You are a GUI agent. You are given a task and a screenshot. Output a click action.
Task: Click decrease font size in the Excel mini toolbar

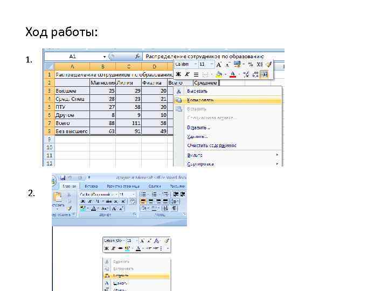pyautogui.click(x=227, y=65)
